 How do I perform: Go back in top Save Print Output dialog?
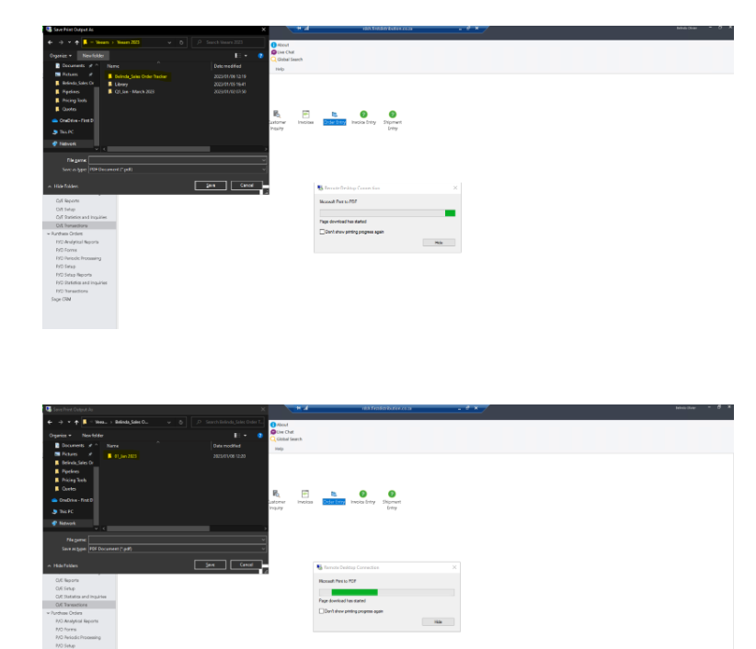tap(51, 42)
